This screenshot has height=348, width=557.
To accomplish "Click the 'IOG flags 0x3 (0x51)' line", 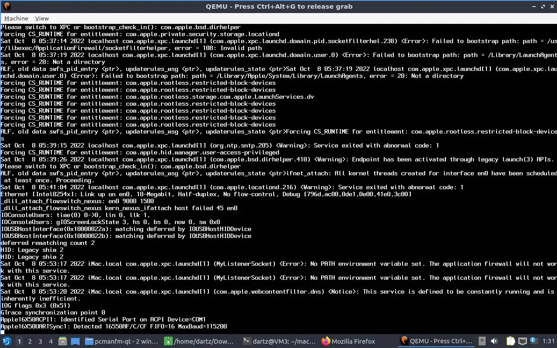I will click(36, 305).
